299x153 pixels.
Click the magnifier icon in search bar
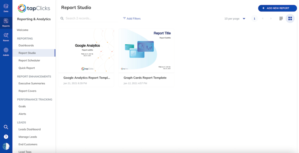point(62,18)
